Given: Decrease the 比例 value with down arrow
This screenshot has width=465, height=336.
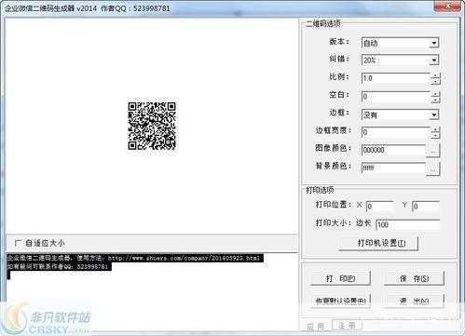Looking at the screenshot, I should [436, 81].
